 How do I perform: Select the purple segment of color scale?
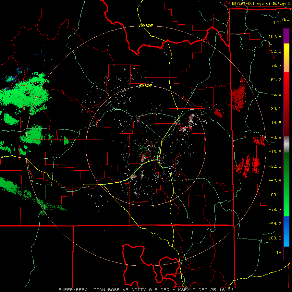point(286,36)
